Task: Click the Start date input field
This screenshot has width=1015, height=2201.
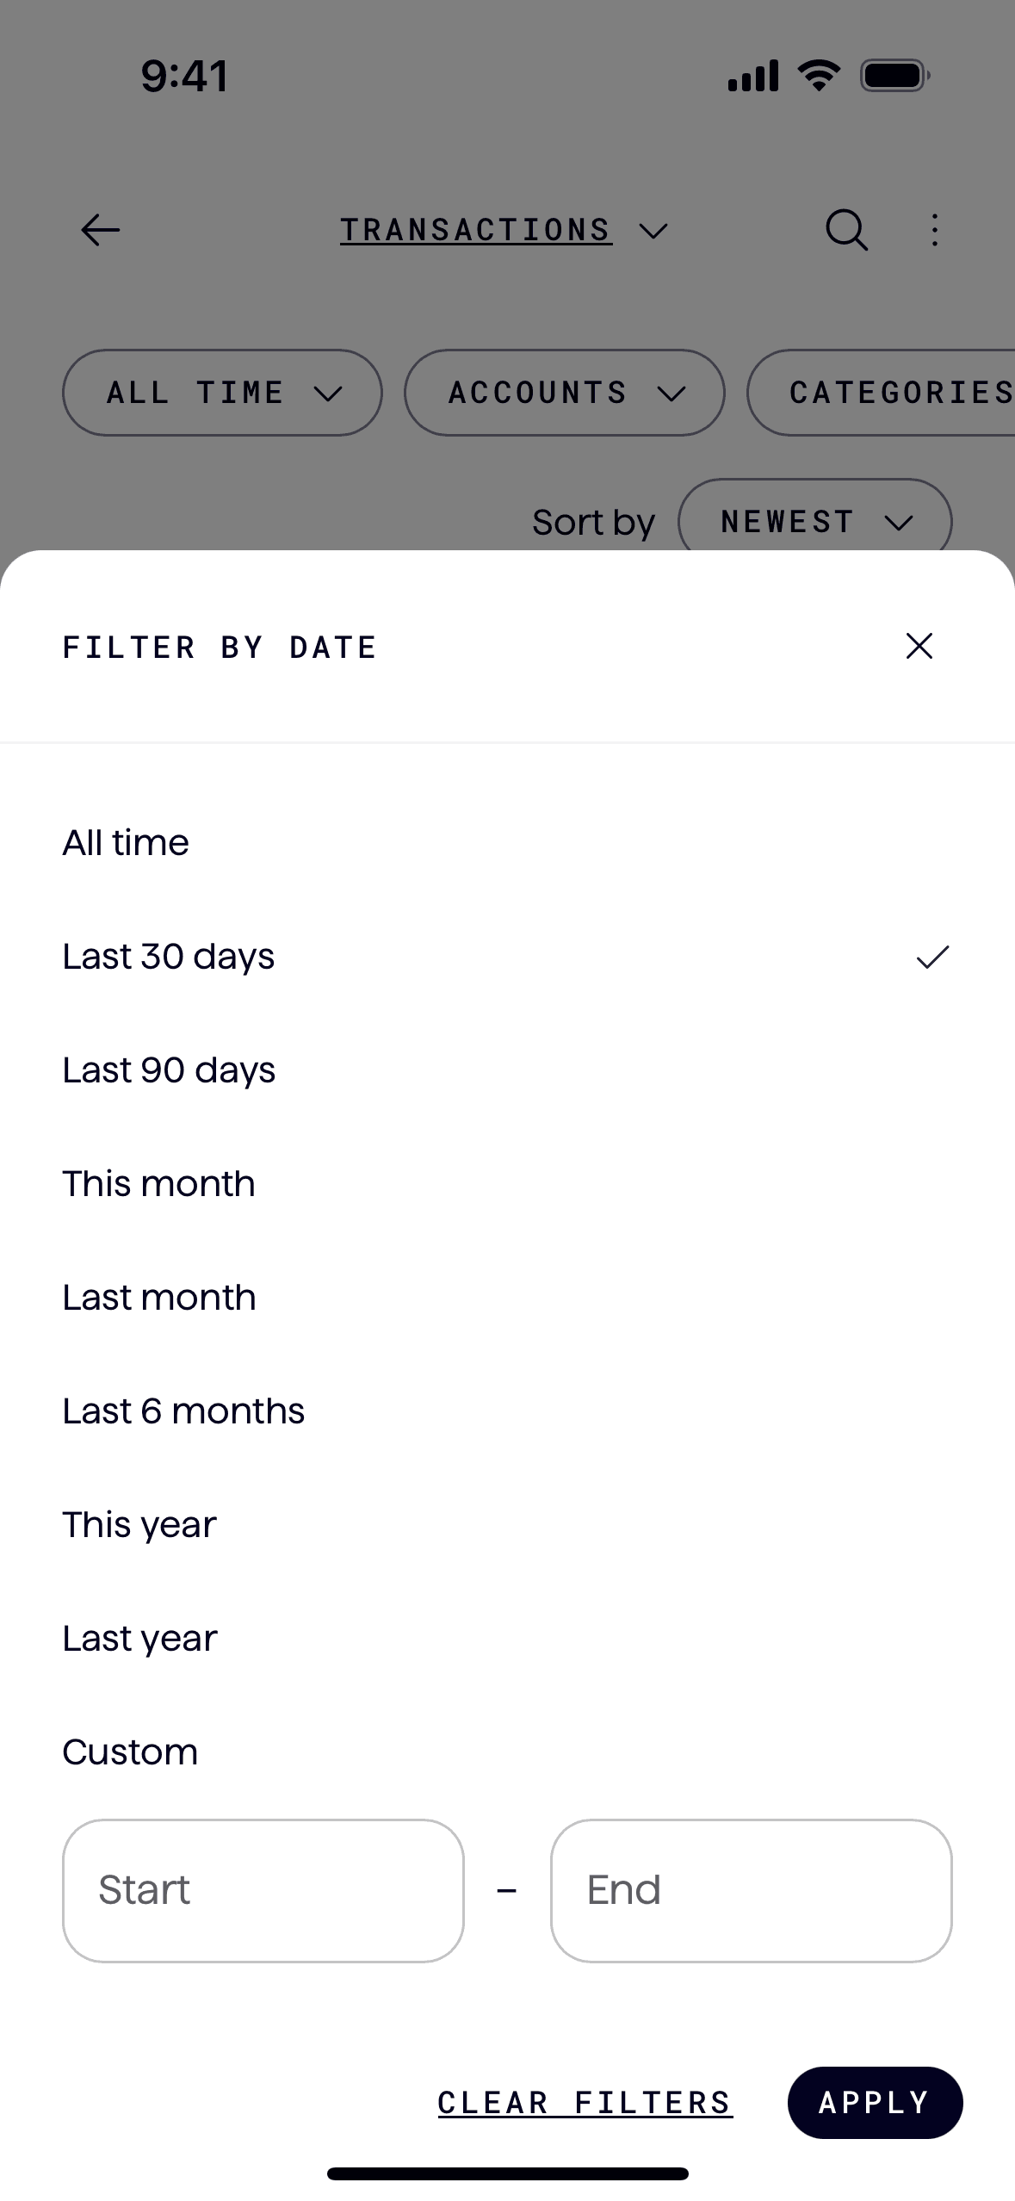Action: coord(263,1891)
